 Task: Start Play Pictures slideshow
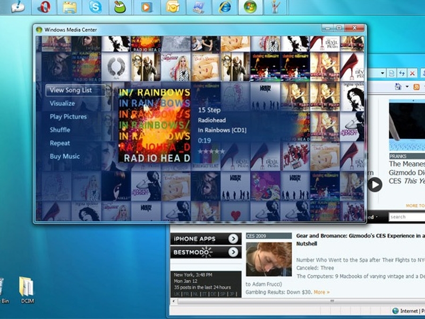tap(68, 116)
